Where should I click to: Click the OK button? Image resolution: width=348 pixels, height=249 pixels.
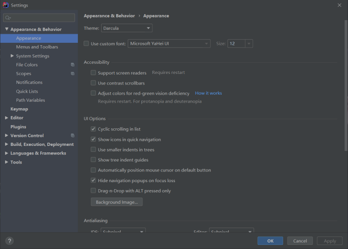coord(270,241)
